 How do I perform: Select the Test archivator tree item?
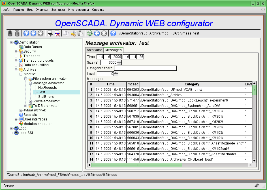click(42, 92)
